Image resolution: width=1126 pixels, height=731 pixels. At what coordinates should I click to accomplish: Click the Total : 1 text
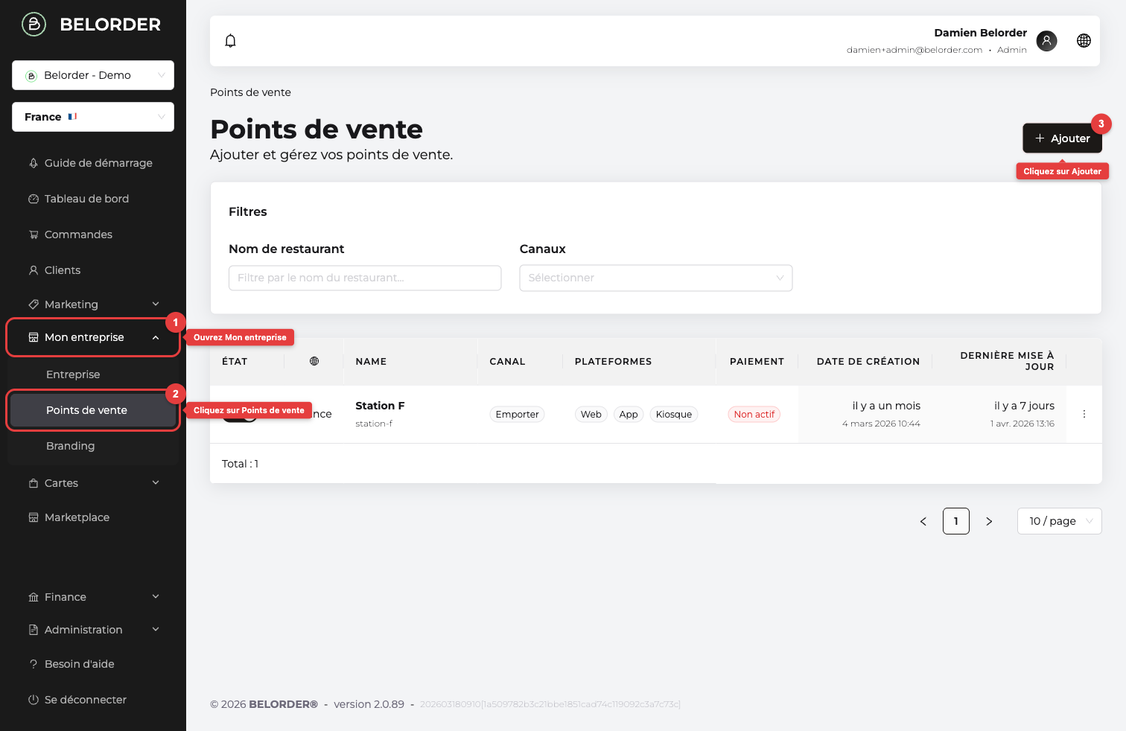(x=240, y=464)
